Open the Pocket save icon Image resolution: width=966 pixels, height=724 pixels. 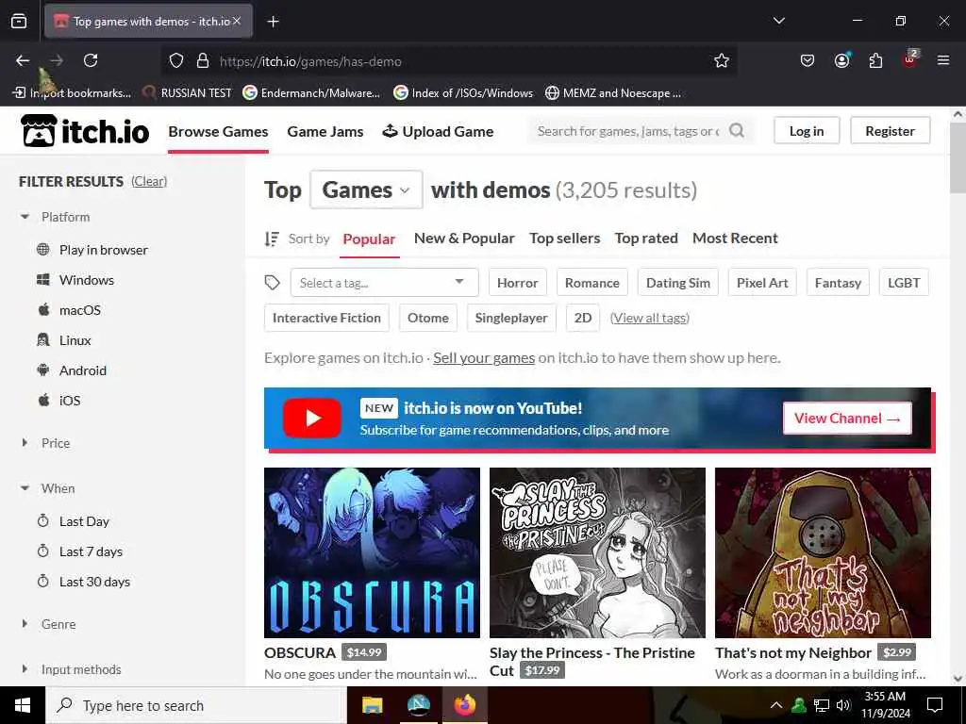point(808,61)
